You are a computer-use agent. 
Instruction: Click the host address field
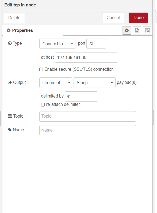point(86,58)
